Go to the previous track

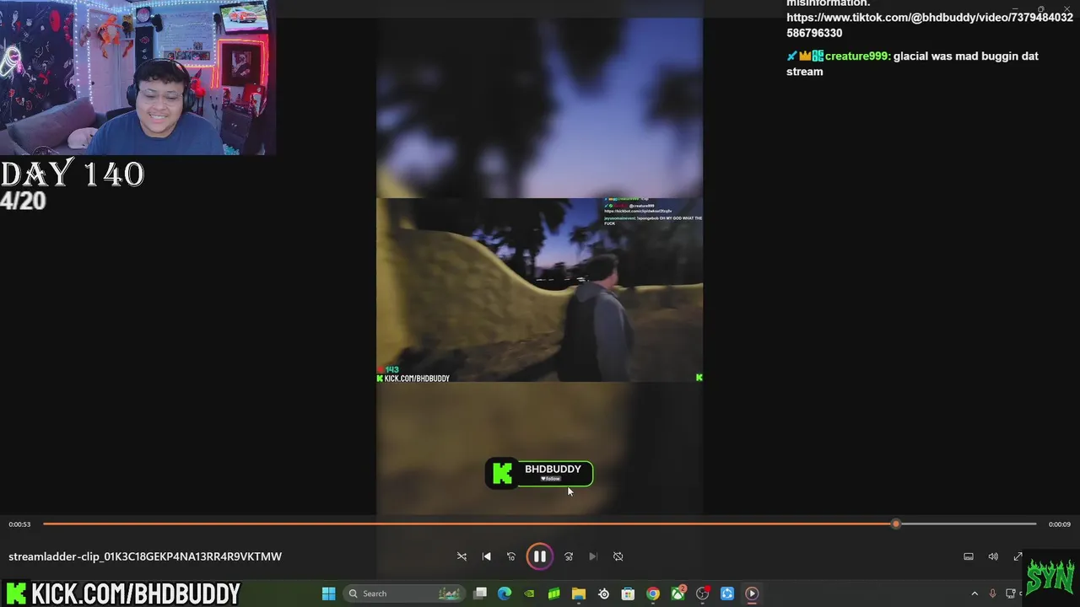coord(486,556)
